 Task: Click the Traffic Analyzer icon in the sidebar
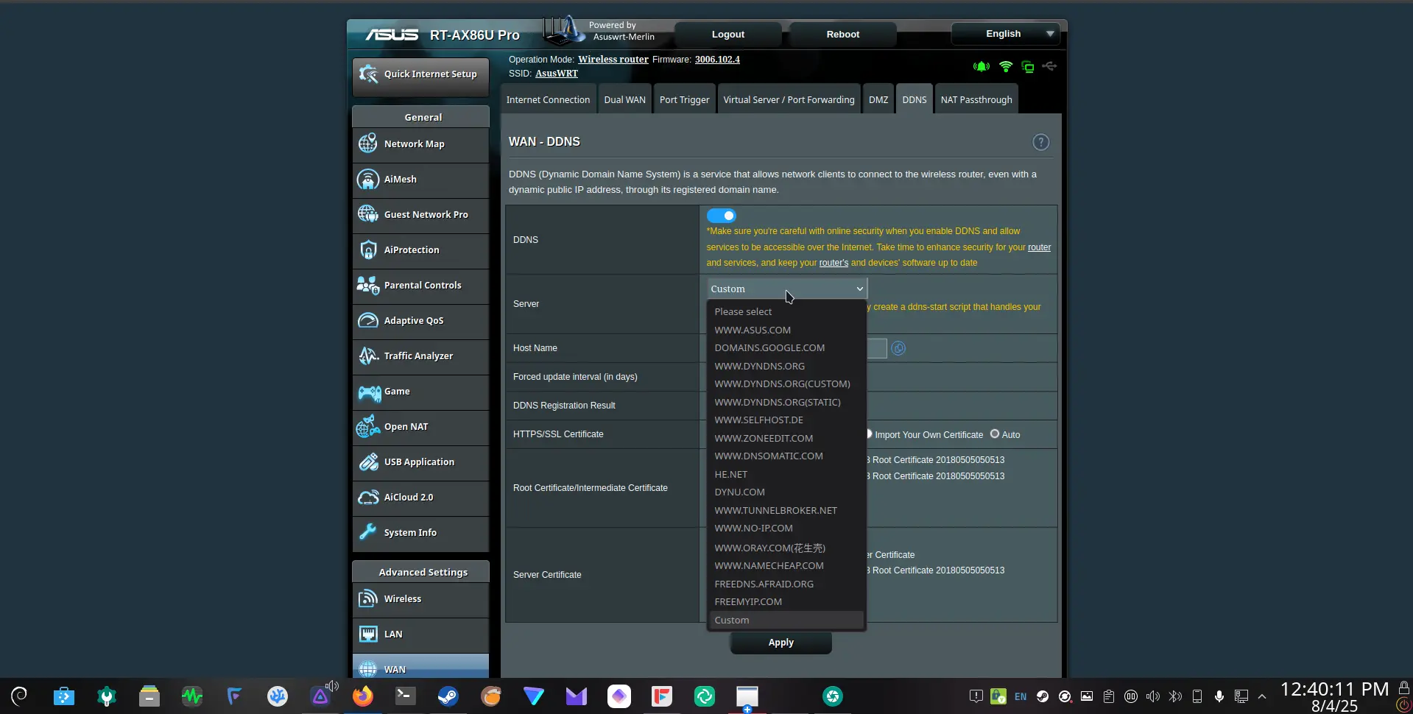(368, 356)
